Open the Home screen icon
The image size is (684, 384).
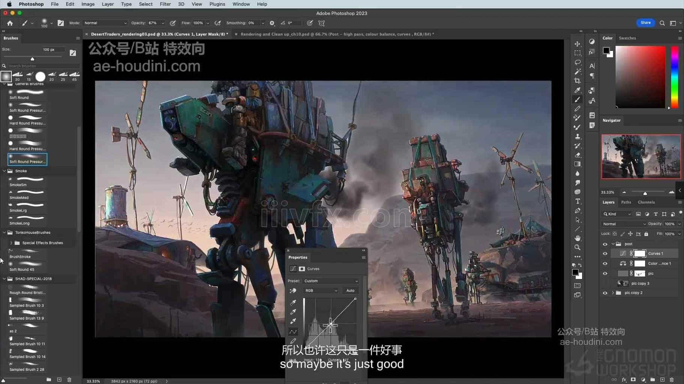click(10, 23)
